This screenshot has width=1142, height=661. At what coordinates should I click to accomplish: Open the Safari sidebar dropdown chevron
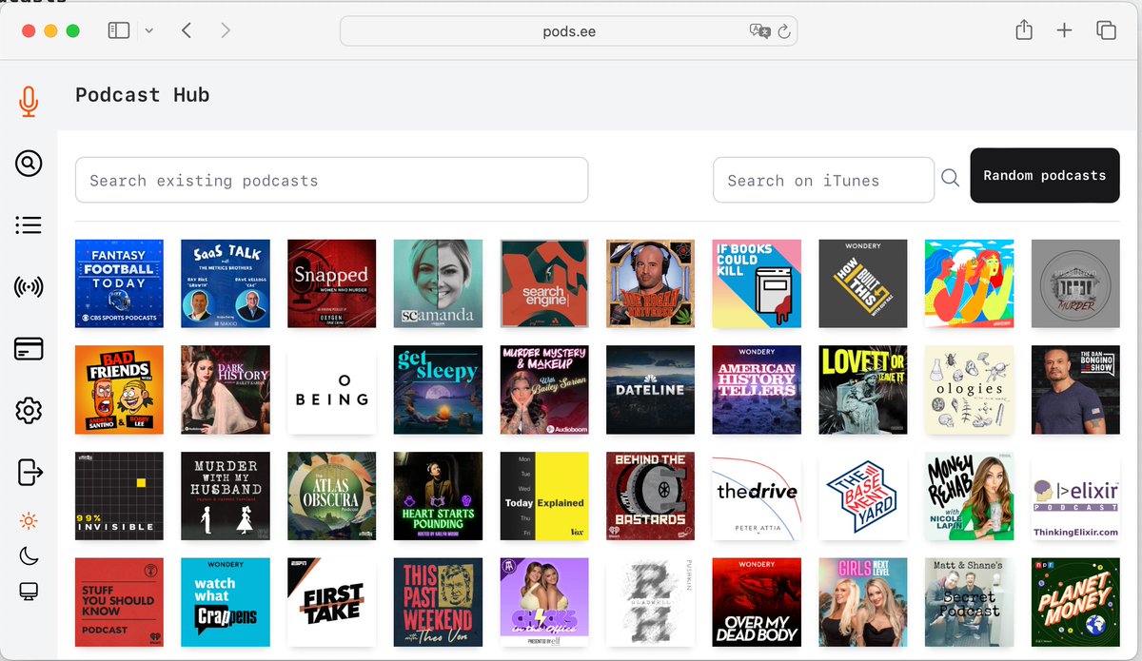tap(148, 30)
